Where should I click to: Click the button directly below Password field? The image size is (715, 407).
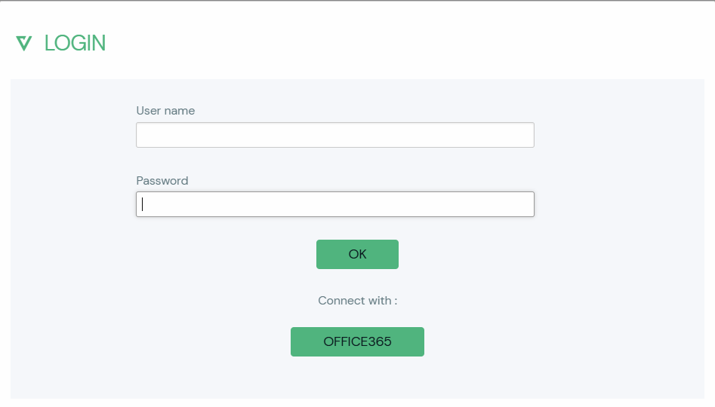357,254
